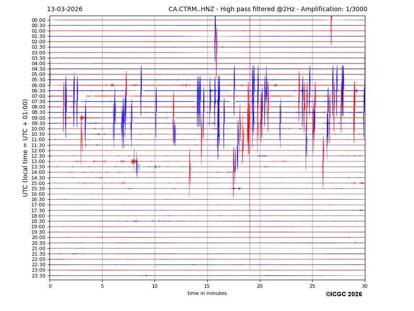Click the 25 tick on the minutes axis
Viewport: 414px width, 311px height.
(312, 286)
